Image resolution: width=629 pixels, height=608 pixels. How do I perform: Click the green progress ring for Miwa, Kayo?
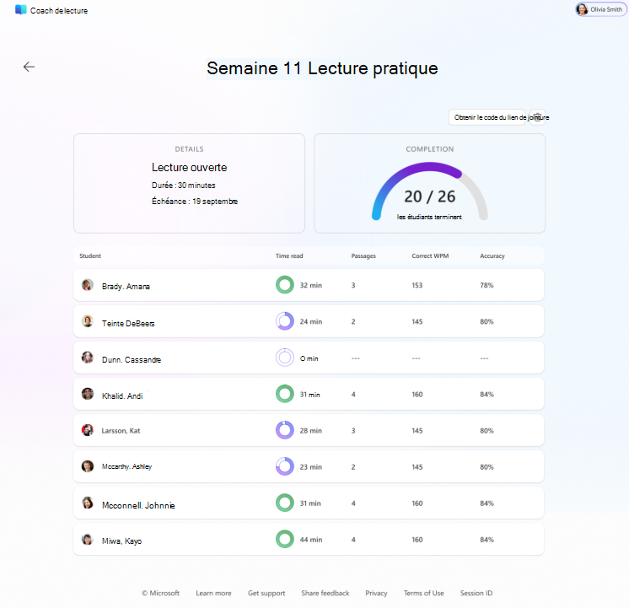[x=285, y=539]
